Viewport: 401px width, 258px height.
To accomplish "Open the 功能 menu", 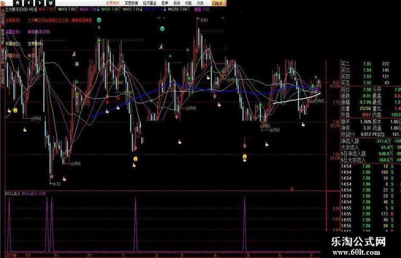I will point(188,3).
